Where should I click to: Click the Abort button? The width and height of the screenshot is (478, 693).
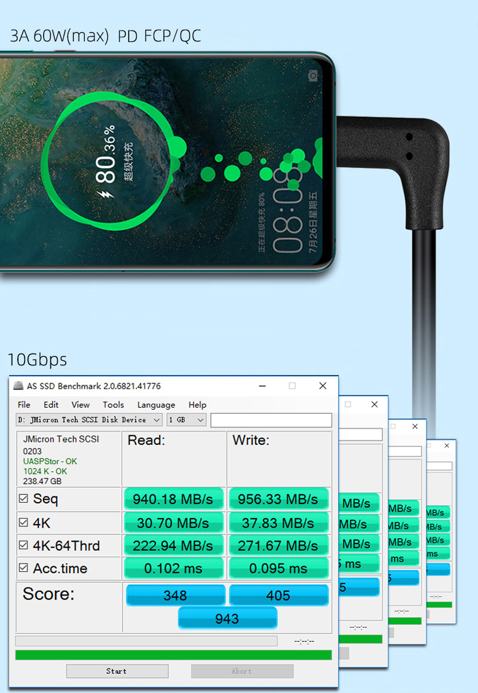[241, 671]
